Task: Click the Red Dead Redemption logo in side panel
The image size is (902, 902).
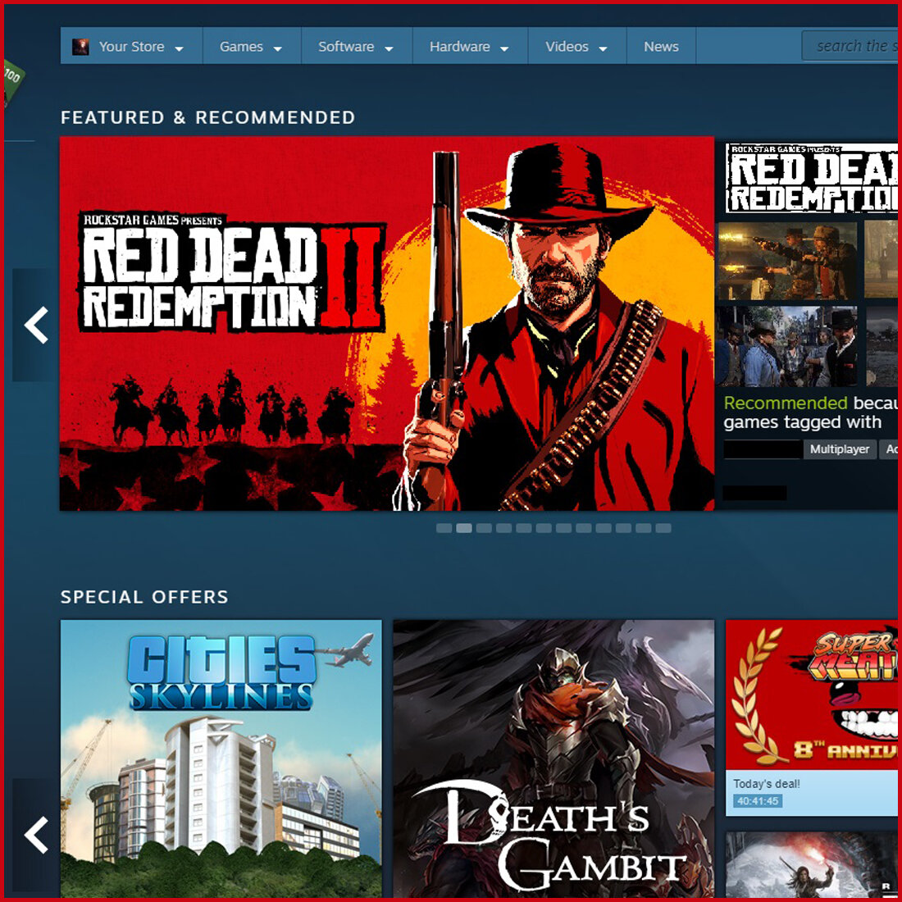Action: tap(812, 178)
